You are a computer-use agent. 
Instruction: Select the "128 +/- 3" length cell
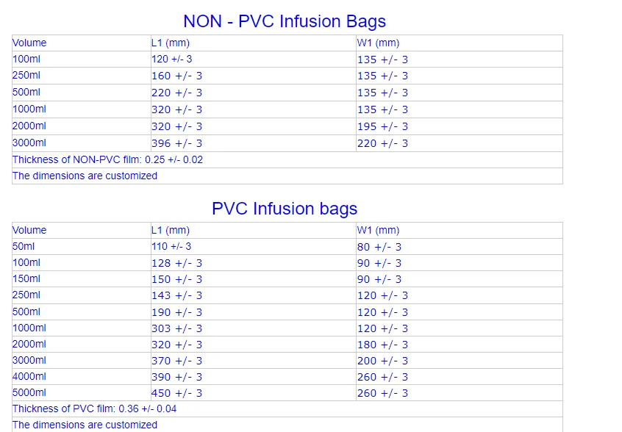point(176,263)
